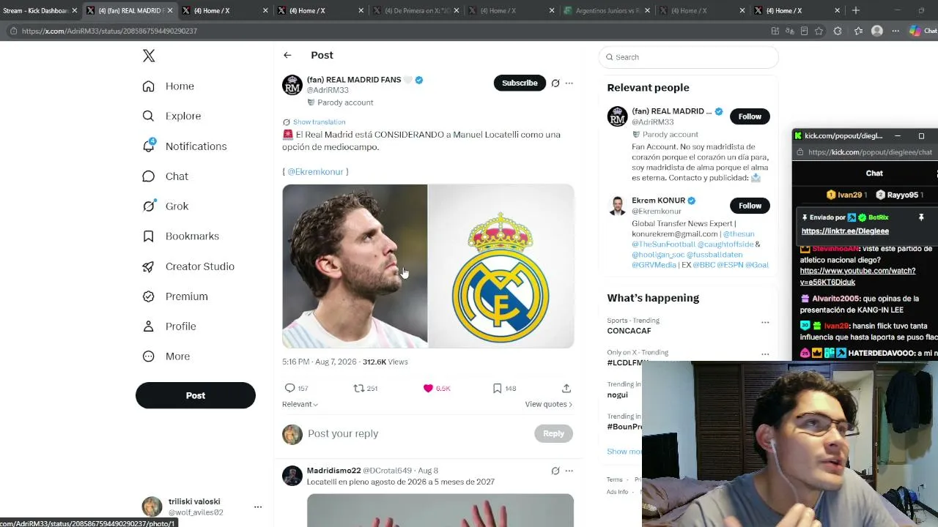Click the black Post button in sidebar

pos(196,395)
